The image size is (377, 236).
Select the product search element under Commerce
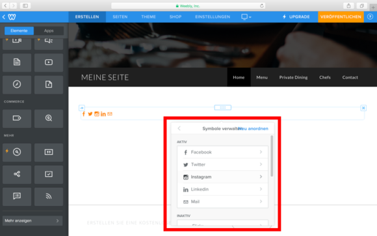49,118
